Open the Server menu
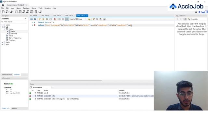Viewport: 208px width, 117px height. 34,8
